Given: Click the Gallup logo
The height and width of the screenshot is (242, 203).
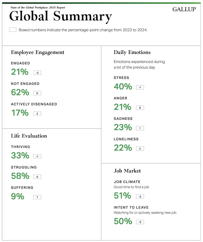Looking at the screenshot, I should coord(184,9).
